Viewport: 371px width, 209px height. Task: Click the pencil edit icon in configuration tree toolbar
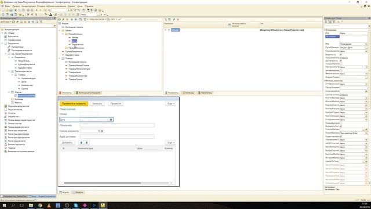[x=17, y=22]
